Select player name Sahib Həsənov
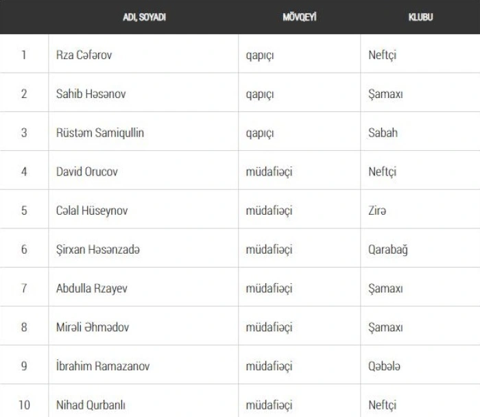This screenshot has height=417, width=480. pos(91,94)
